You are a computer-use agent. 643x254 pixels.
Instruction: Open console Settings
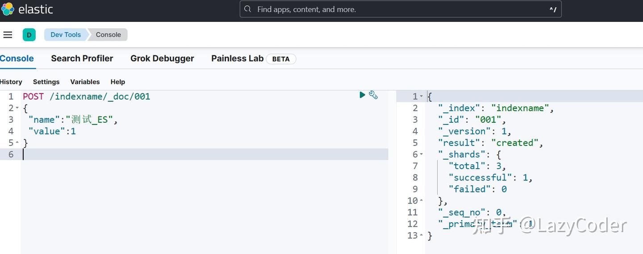(x=46, y=82)
